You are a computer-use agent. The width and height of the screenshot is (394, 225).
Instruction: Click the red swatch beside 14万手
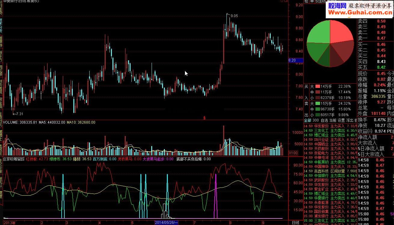point(318,86)
